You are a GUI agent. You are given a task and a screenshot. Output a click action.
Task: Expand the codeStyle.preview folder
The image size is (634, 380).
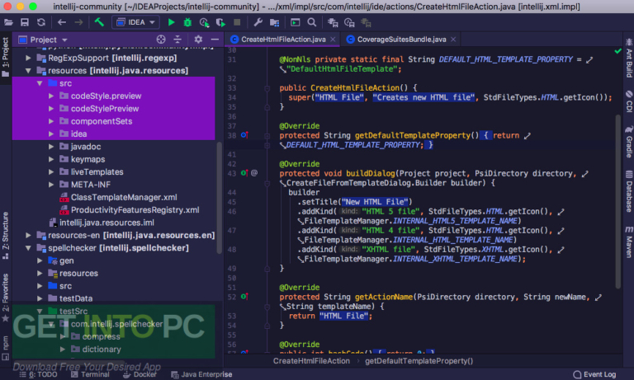51,96
